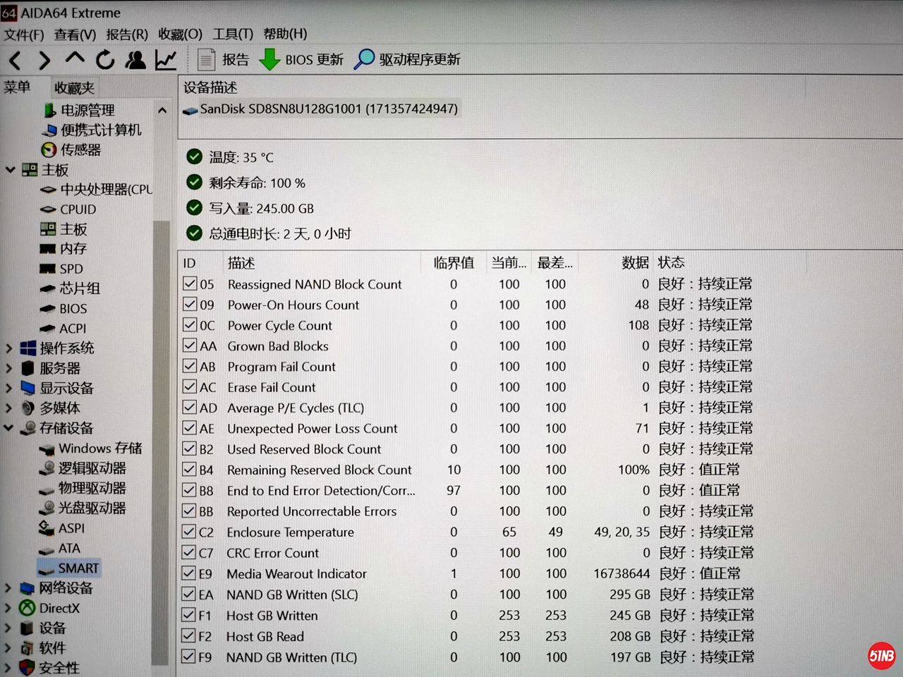Open the 帮助(H) menu

point(285,34)
